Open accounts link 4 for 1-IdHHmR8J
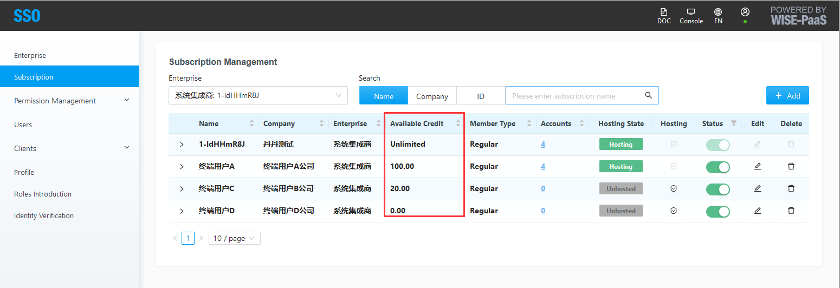This screenshot has height=288, width=840. (x=543, y=145)
